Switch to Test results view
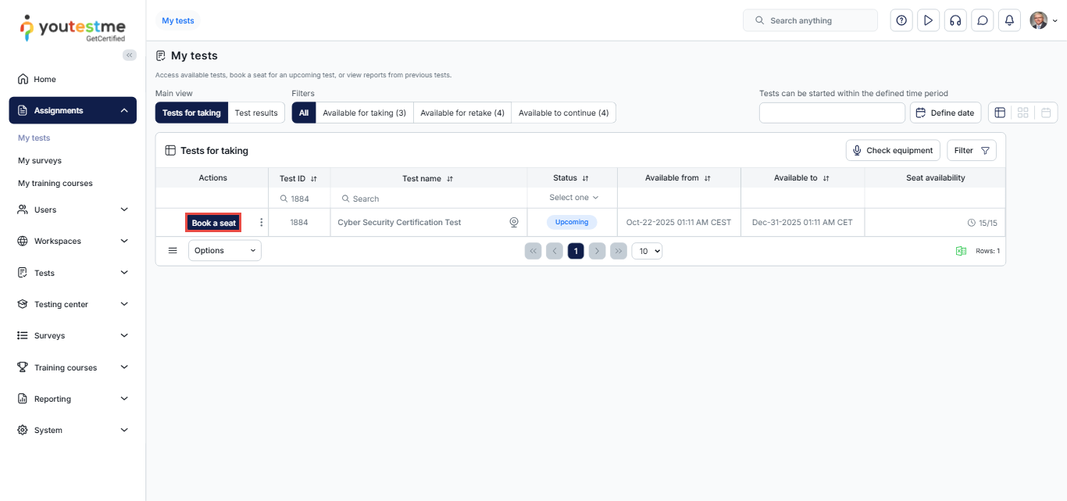This screenshot has width=1067, height=501. coord(256,113)
